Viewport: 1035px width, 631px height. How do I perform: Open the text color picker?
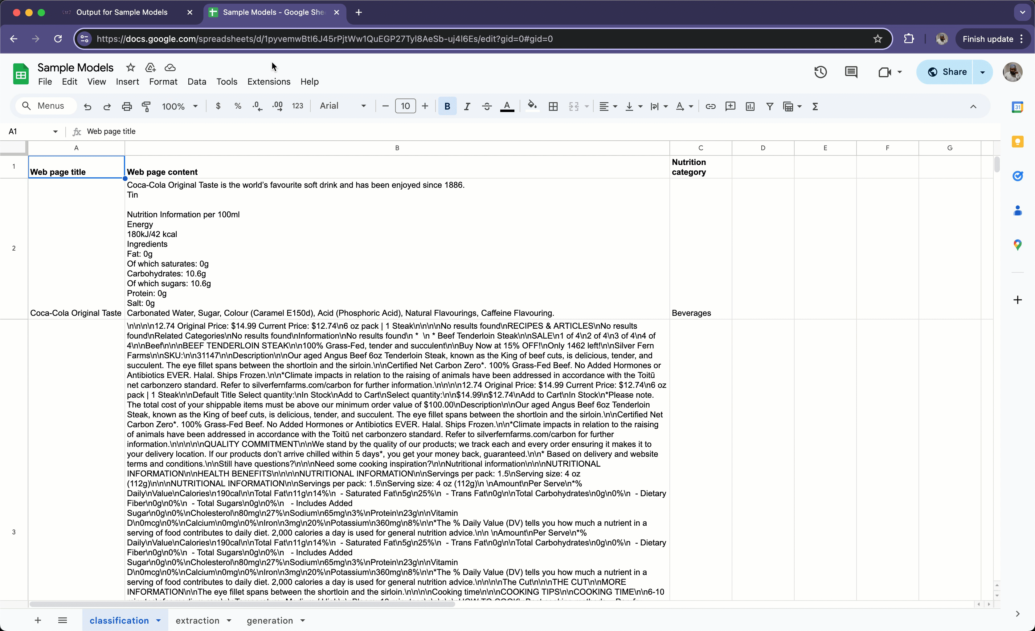coord(507,106)
